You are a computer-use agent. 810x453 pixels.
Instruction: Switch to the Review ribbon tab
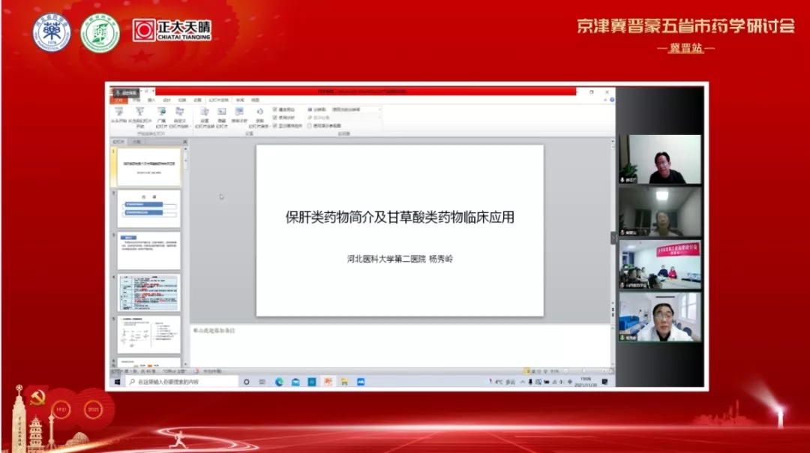coord(240,100)
